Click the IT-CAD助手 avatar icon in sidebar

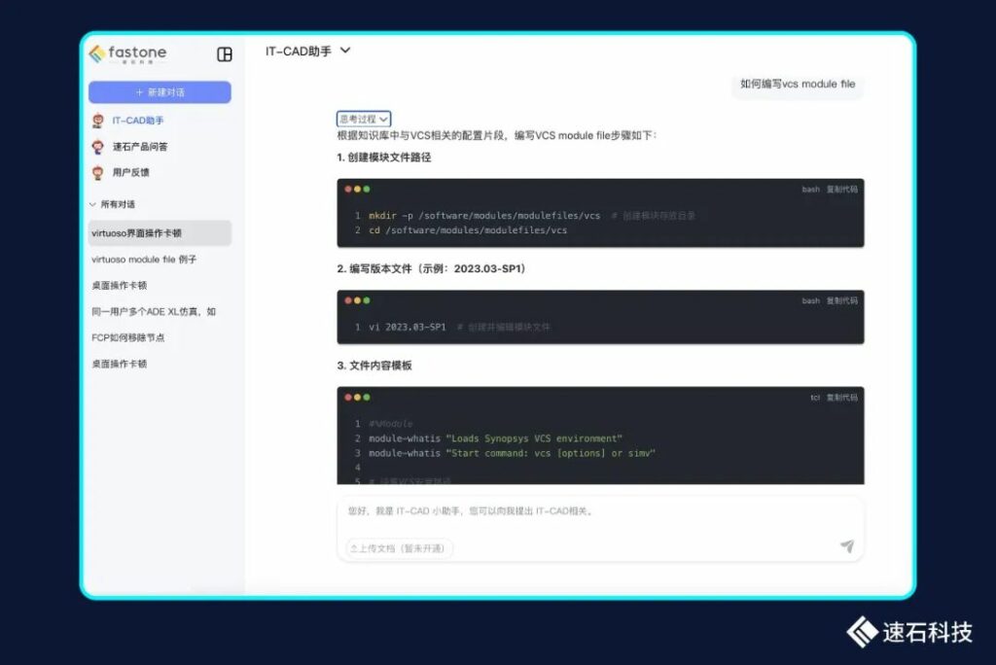pos(97,121)
